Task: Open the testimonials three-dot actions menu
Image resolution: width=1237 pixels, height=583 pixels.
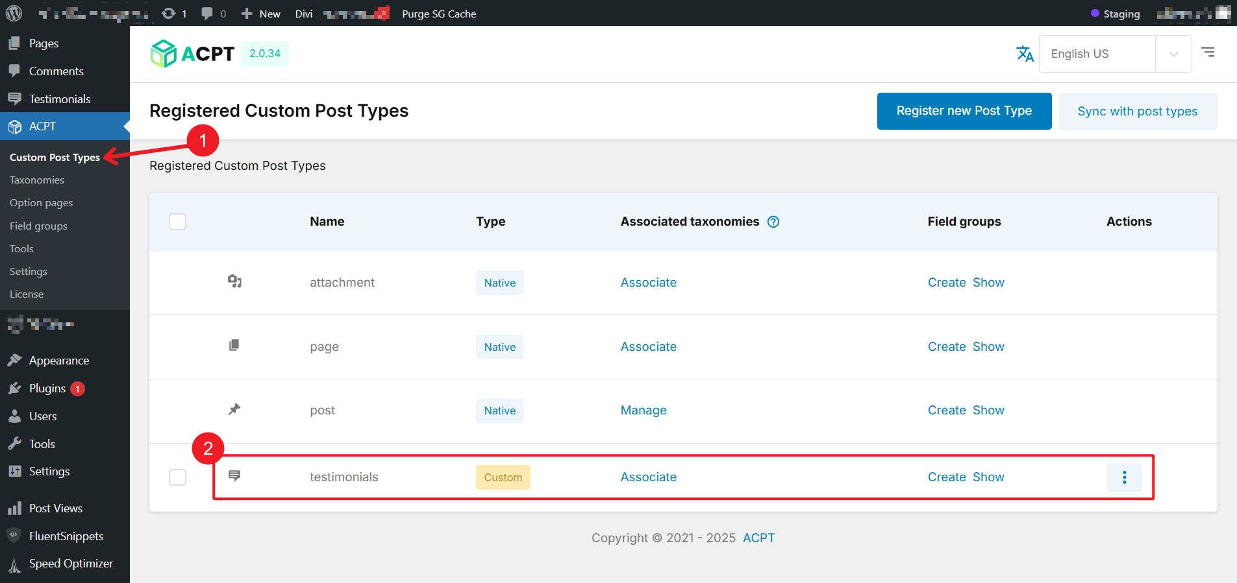Action: click(1124, 478)
